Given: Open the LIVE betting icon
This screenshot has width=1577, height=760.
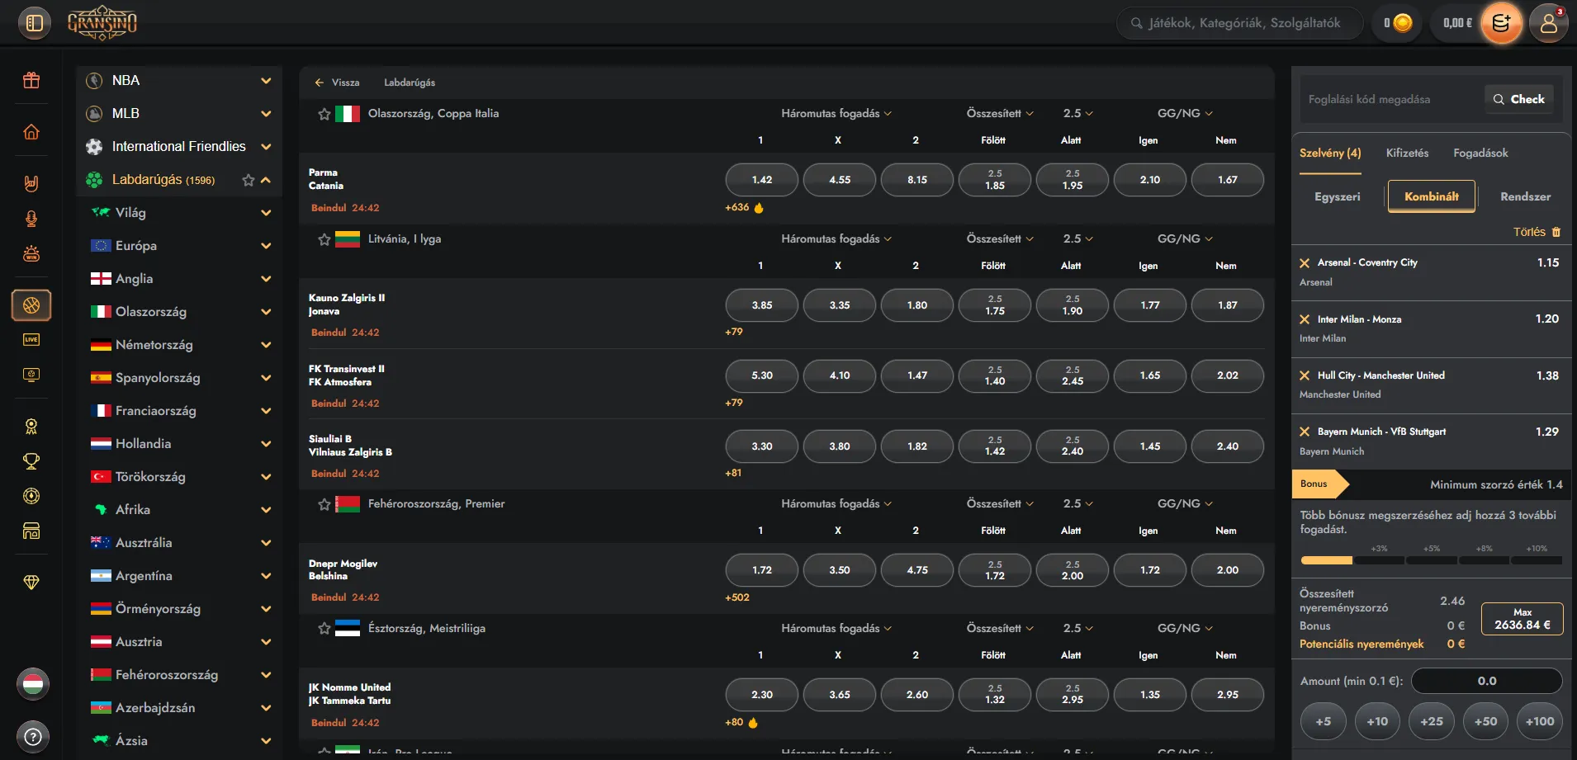Looking at the screenshot, I should [x=31, y=340].
